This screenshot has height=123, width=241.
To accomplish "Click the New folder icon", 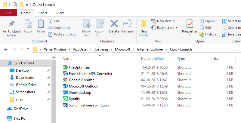I will click(x=144, y=24).
